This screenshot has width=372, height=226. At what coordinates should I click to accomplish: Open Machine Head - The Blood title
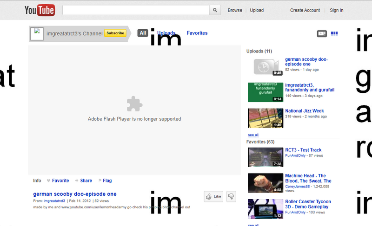[x=308, y=178]
